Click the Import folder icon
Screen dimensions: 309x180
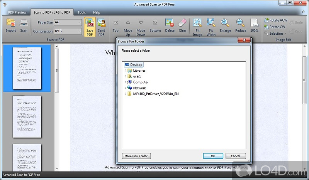pyautogui.click(x=11, y=23)
